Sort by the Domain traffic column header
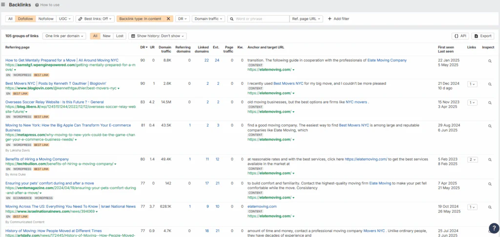Screen dimensions: 500x237 (x=165, y=49)
